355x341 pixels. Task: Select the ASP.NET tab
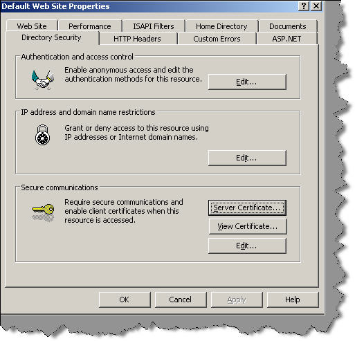[x=286, y=39]
